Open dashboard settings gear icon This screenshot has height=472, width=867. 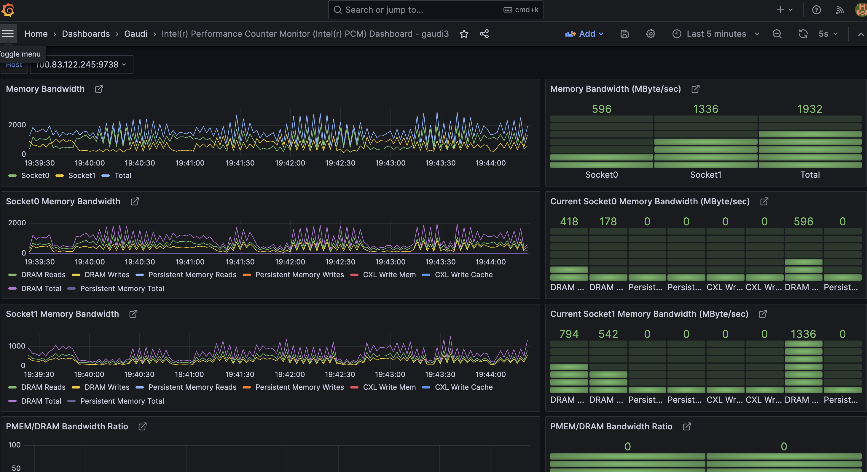(x=651, y=34)
